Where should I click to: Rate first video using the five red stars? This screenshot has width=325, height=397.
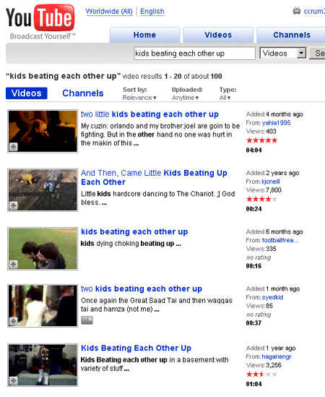[x=261, y=140]
